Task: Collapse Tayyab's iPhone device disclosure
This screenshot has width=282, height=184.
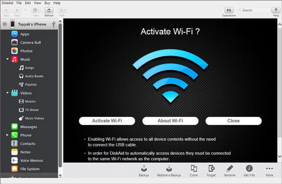Action: click(5, 24)
